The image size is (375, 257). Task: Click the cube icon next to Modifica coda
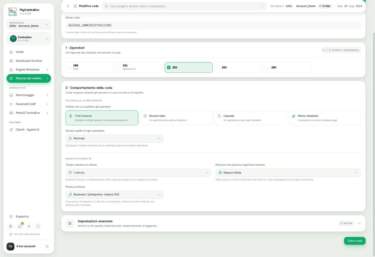[75, 6]
